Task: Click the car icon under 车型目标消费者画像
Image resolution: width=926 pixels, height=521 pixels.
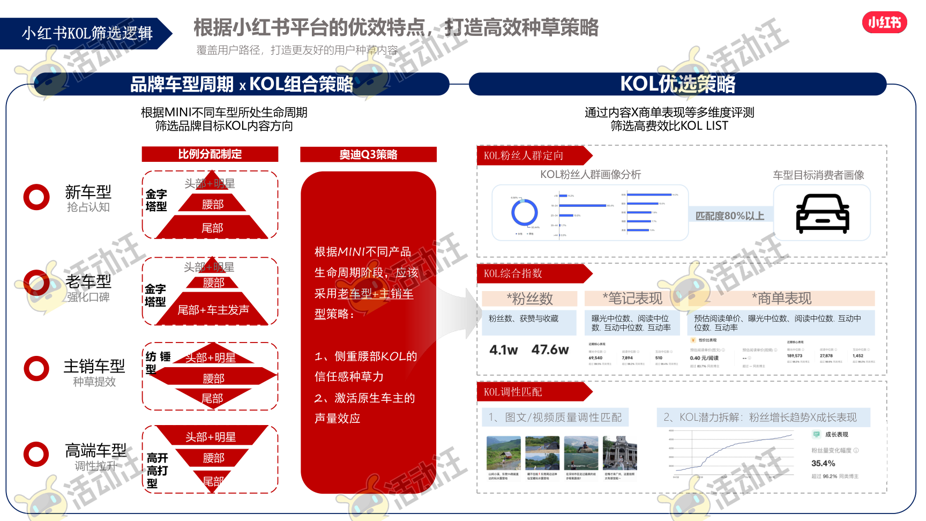Action: tap(823, 214)
